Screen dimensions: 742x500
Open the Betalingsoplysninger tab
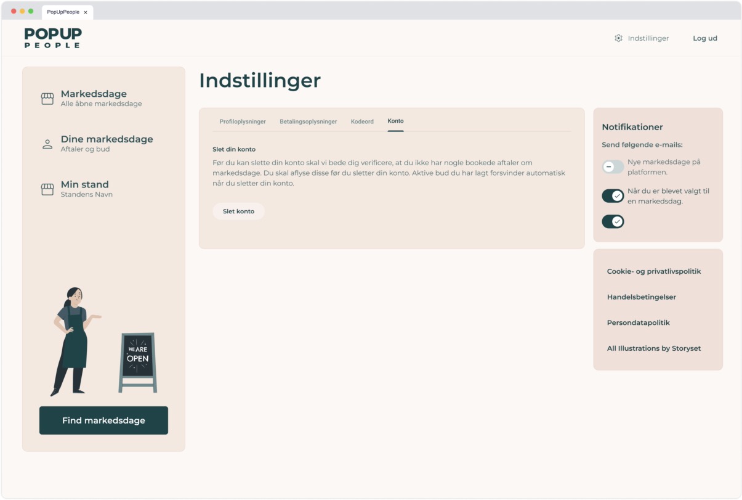point(308,121)
